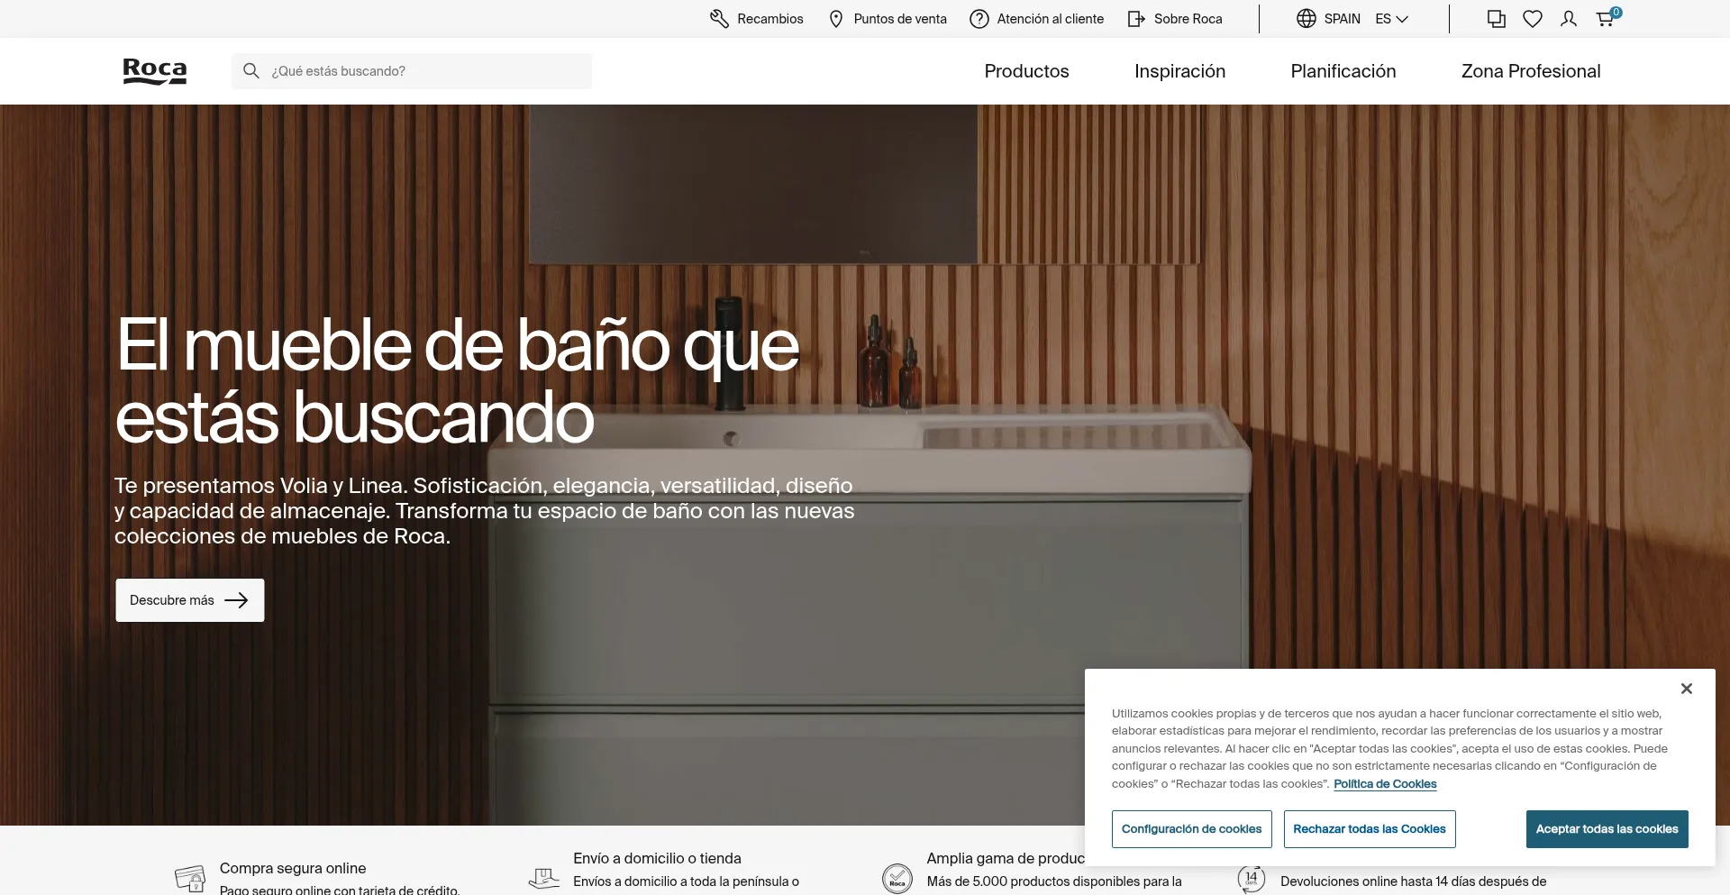This screenshot has width=1730, height=895.
Task: Click the hero headline El mueble de baño
Action: 458,381
